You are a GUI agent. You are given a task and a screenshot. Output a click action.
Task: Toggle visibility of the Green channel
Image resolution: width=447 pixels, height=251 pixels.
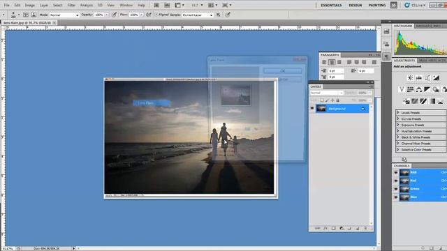pyautogui.click(x=396, y=189)
